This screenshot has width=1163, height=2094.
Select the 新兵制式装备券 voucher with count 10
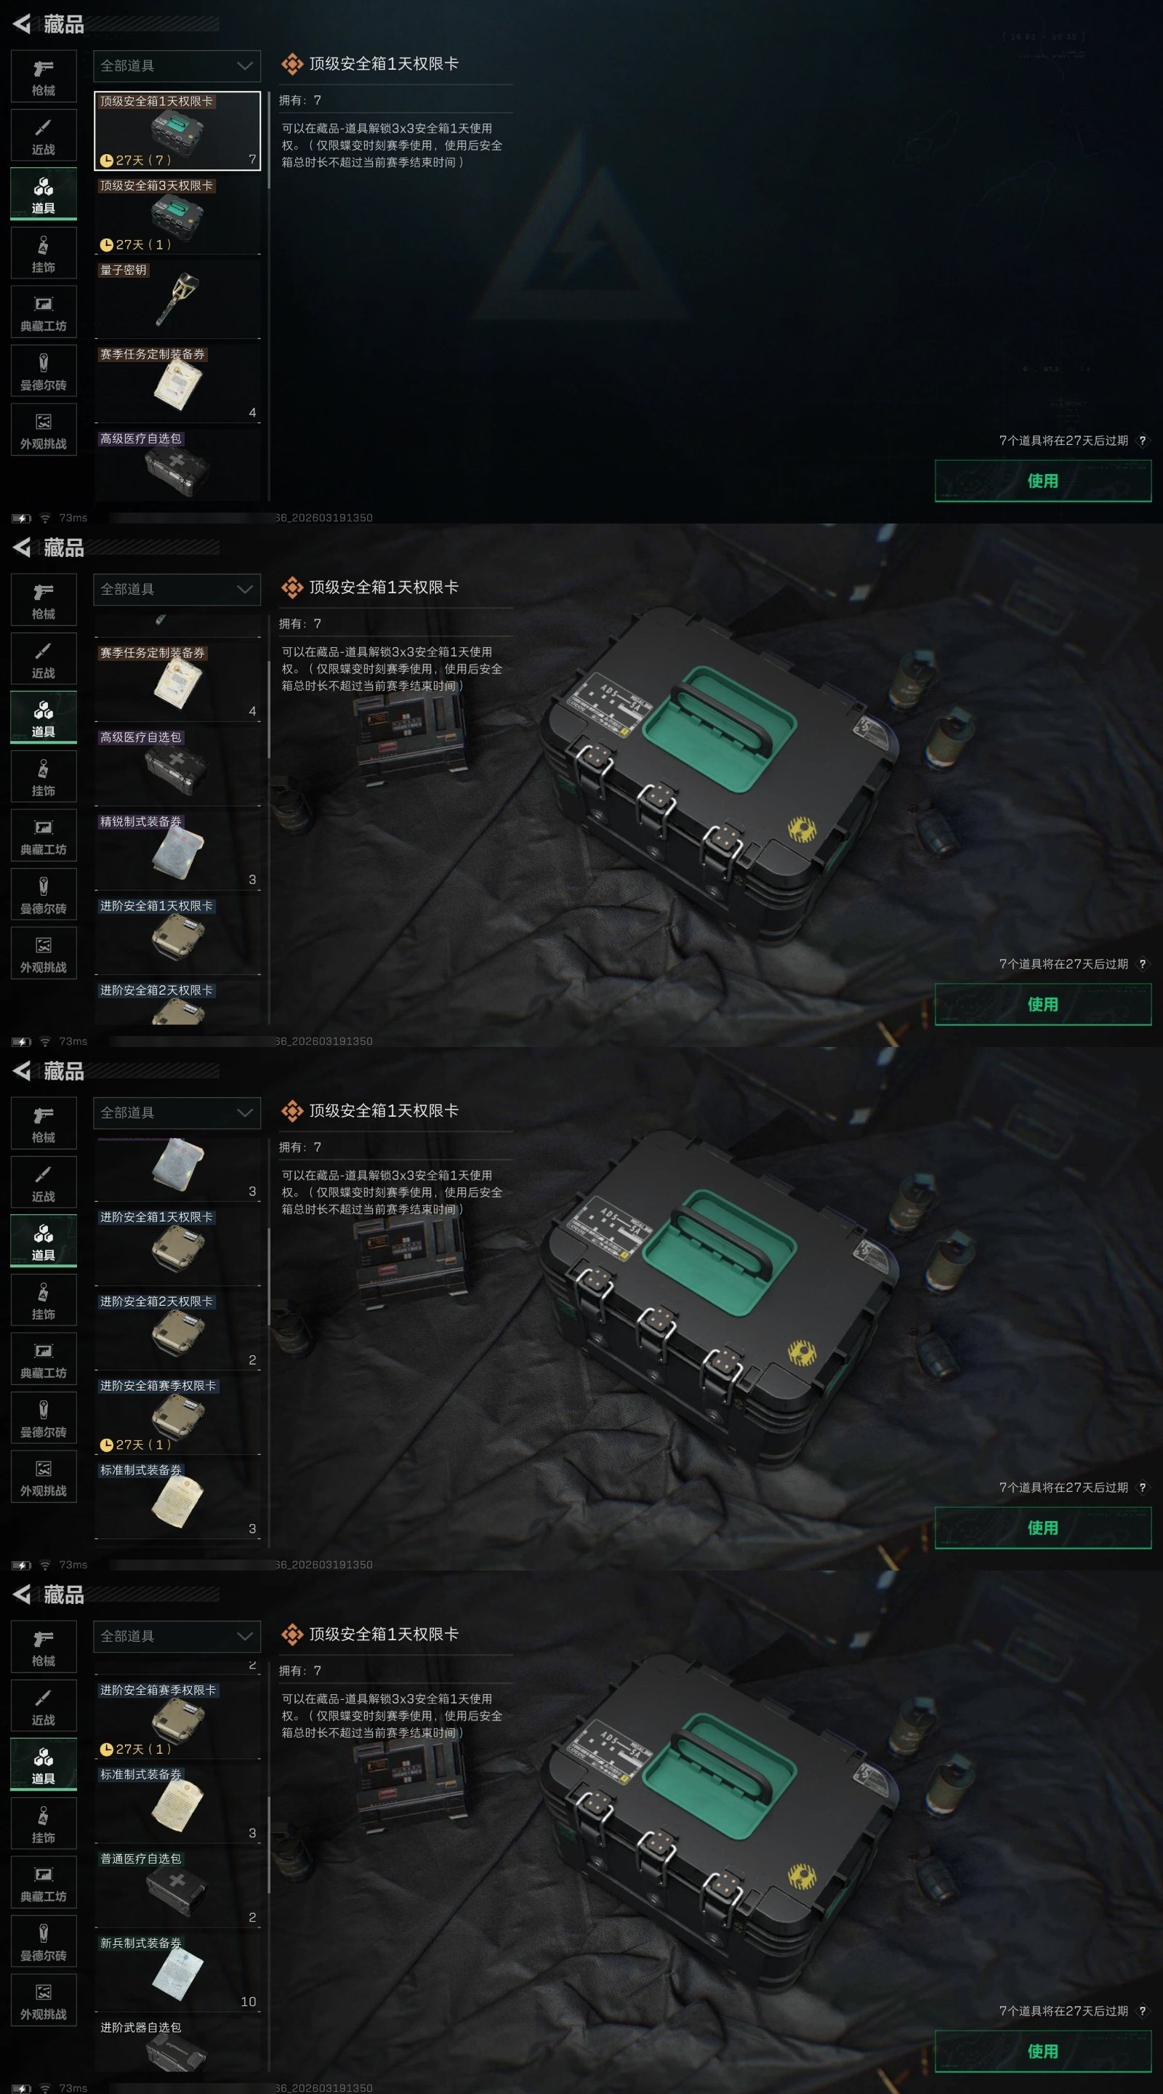click(x=177, y=1971)
